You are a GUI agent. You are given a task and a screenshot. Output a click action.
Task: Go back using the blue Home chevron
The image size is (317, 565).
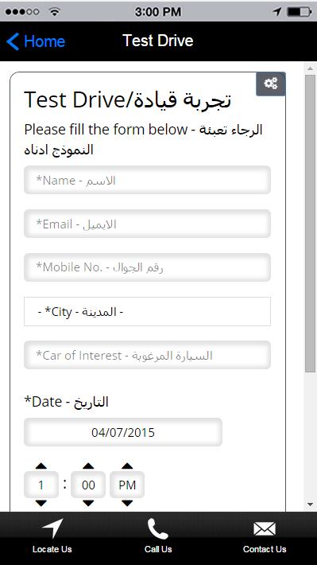13,41
